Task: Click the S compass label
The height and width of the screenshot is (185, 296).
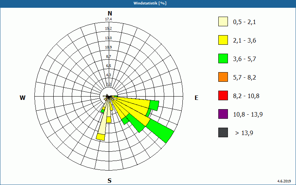Action: pyautogui.click(x=110, y=181)
